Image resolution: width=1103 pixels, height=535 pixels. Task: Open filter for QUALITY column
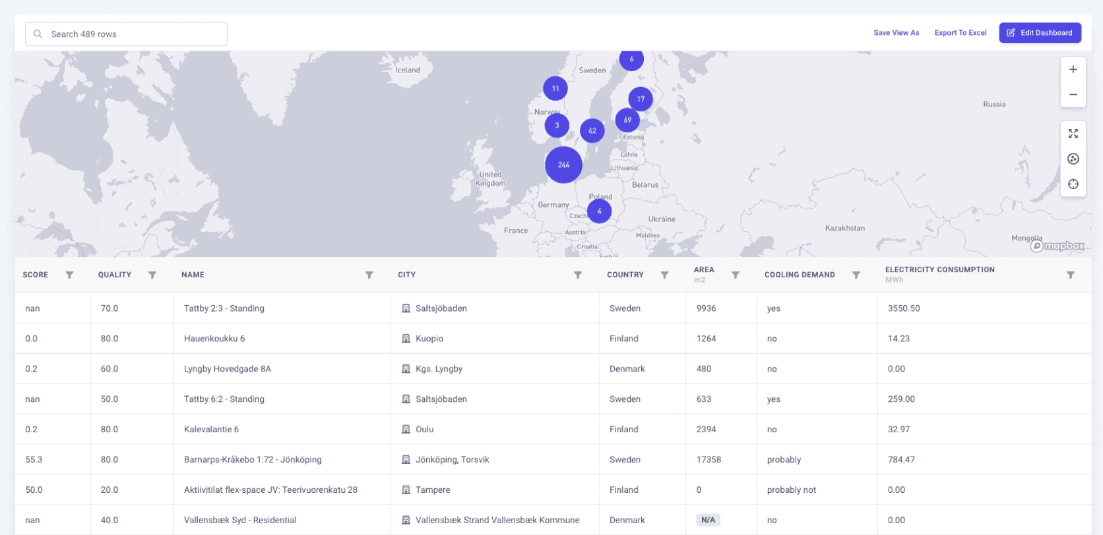(x=152, y=275)
